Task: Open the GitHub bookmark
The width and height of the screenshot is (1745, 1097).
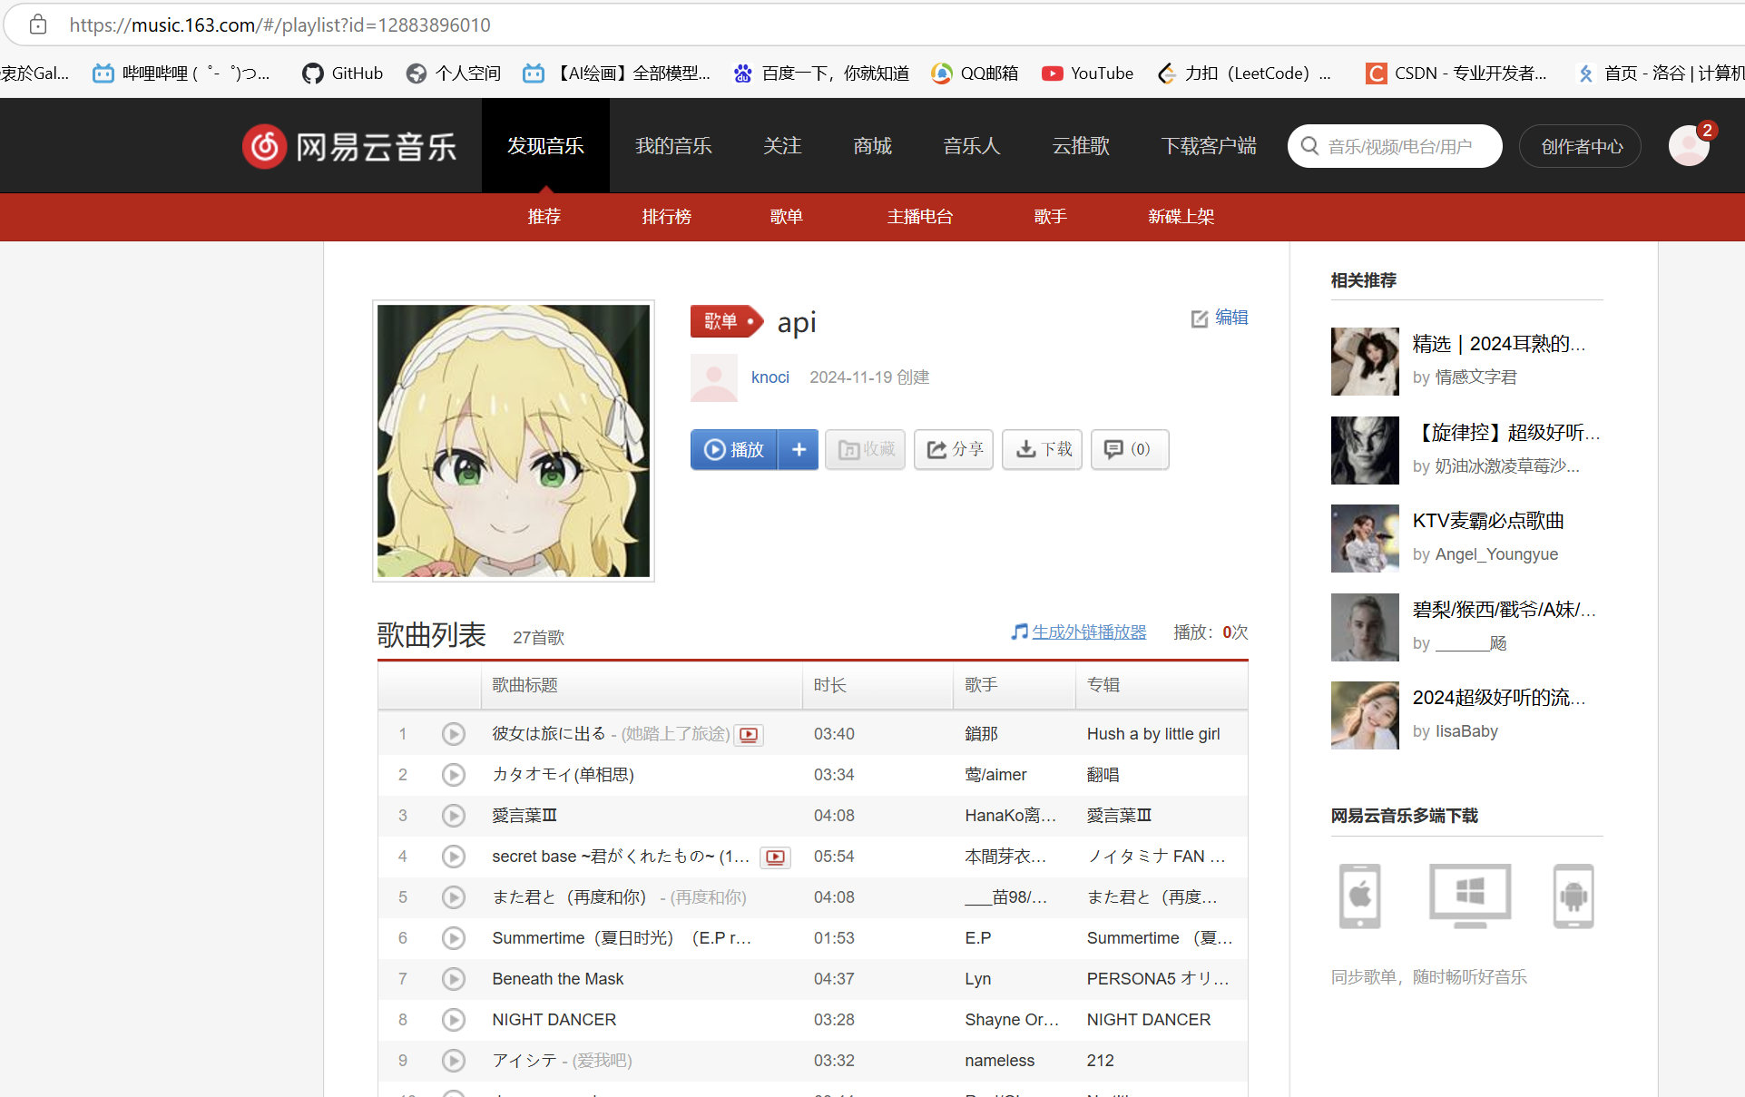Action: [x=343, y=73]
